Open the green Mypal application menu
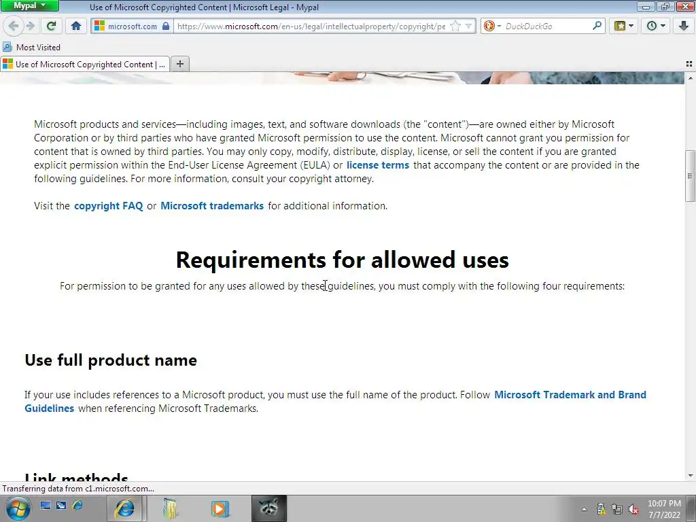The width and height of the screenshot is (696, 522). [x=29, y=5]
